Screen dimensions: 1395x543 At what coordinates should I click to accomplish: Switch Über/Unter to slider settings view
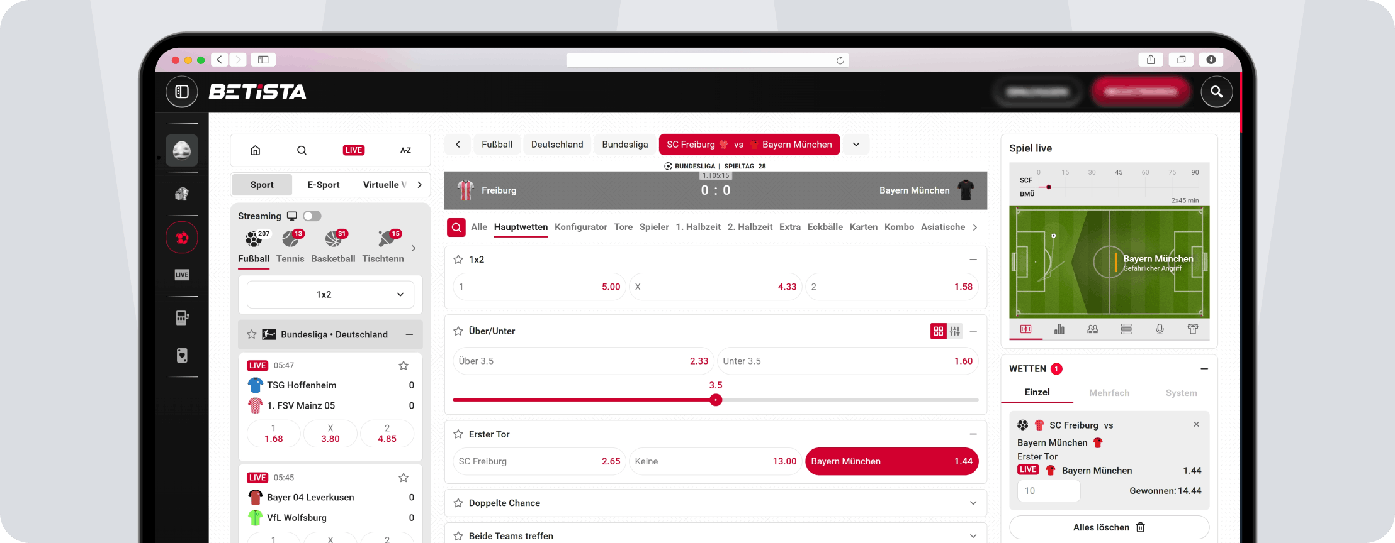point(955,331)
